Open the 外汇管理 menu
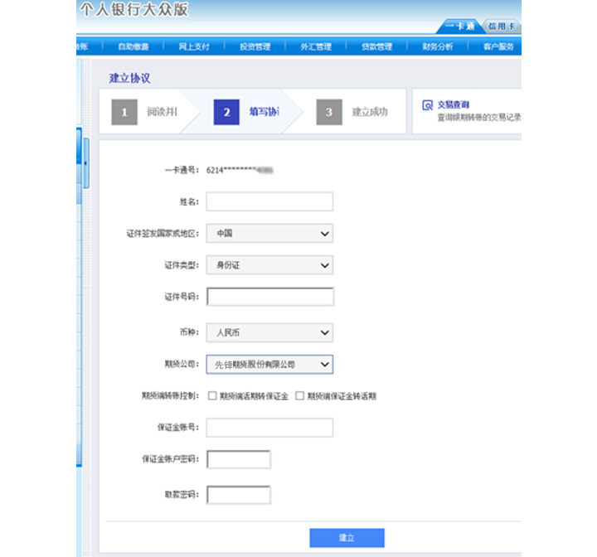Viewport: 597px width, 557px height. [315, 46]
